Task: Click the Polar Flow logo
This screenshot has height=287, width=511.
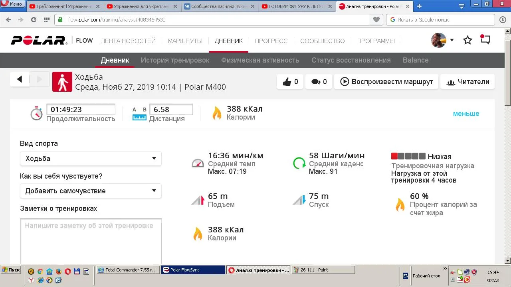Action: point(52,40)
